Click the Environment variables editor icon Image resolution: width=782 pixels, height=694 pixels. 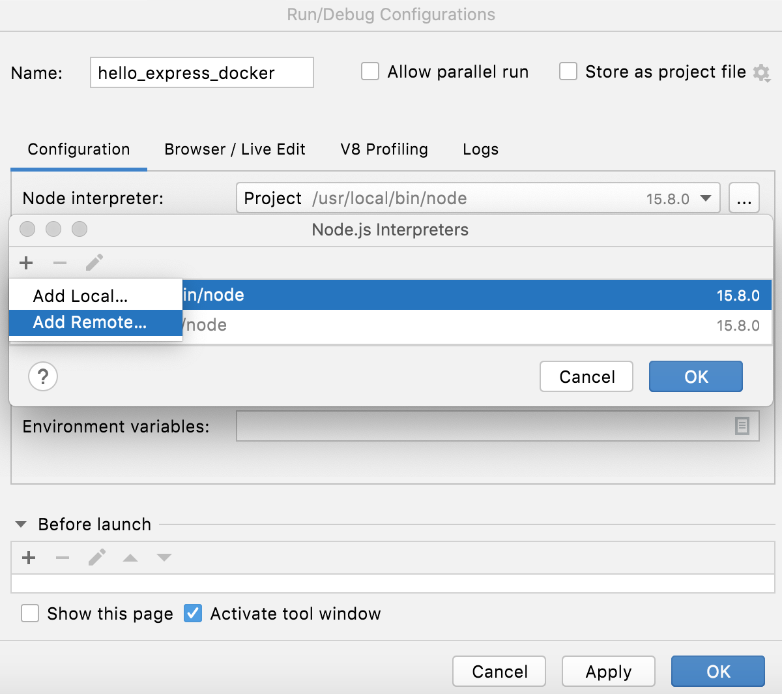point(742,426)
